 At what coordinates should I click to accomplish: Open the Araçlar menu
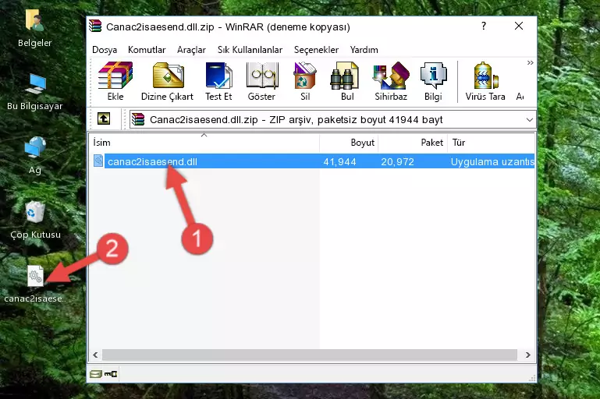point(191,50)
